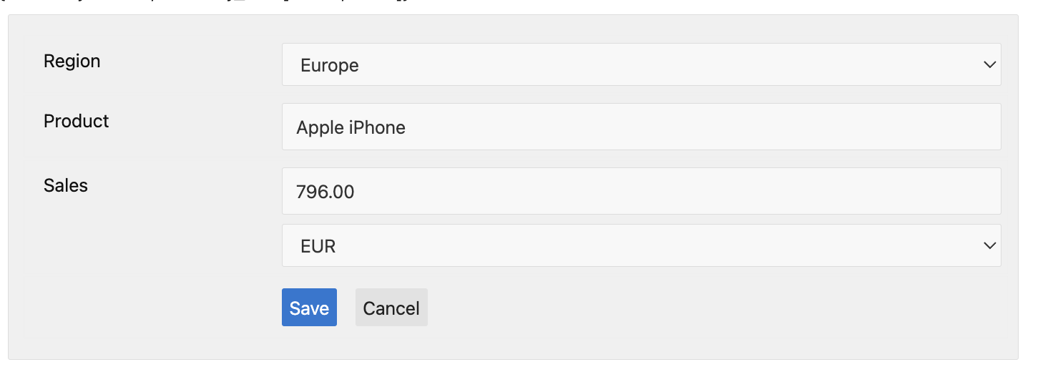Open the EUR currency dropdown
This screenshot has height=372, width=1053.
[640, 246]
